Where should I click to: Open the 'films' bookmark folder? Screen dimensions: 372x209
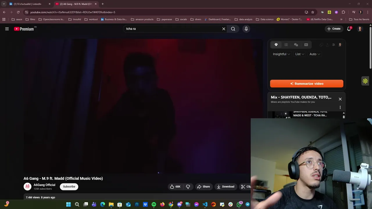(x=30, y=19)
